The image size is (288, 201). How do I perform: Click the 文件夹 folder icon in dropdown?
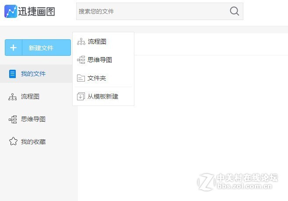(81, 78)
